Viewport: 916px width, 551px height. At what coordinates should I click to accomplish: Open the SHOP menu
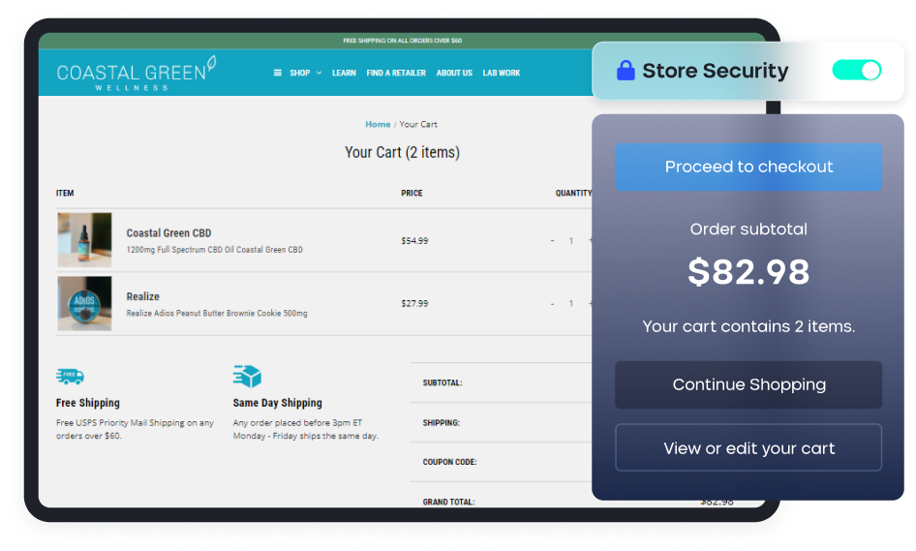click(300, 73)
